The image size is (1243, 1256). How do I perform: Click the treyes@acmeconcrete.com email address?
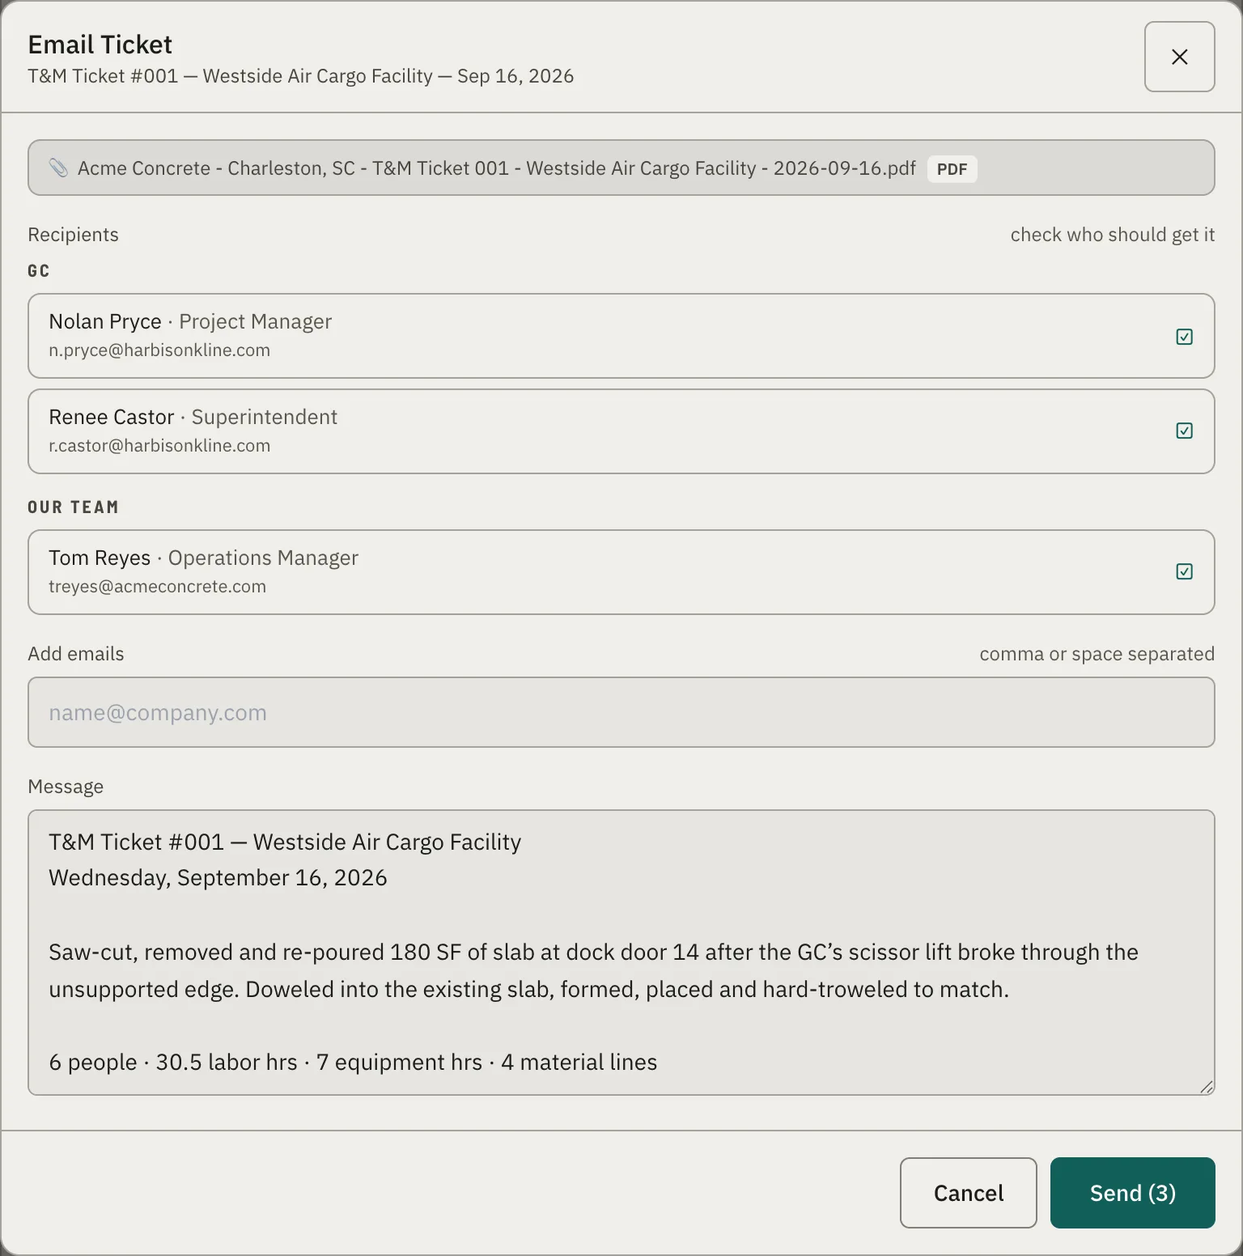[x=157, y=587]
